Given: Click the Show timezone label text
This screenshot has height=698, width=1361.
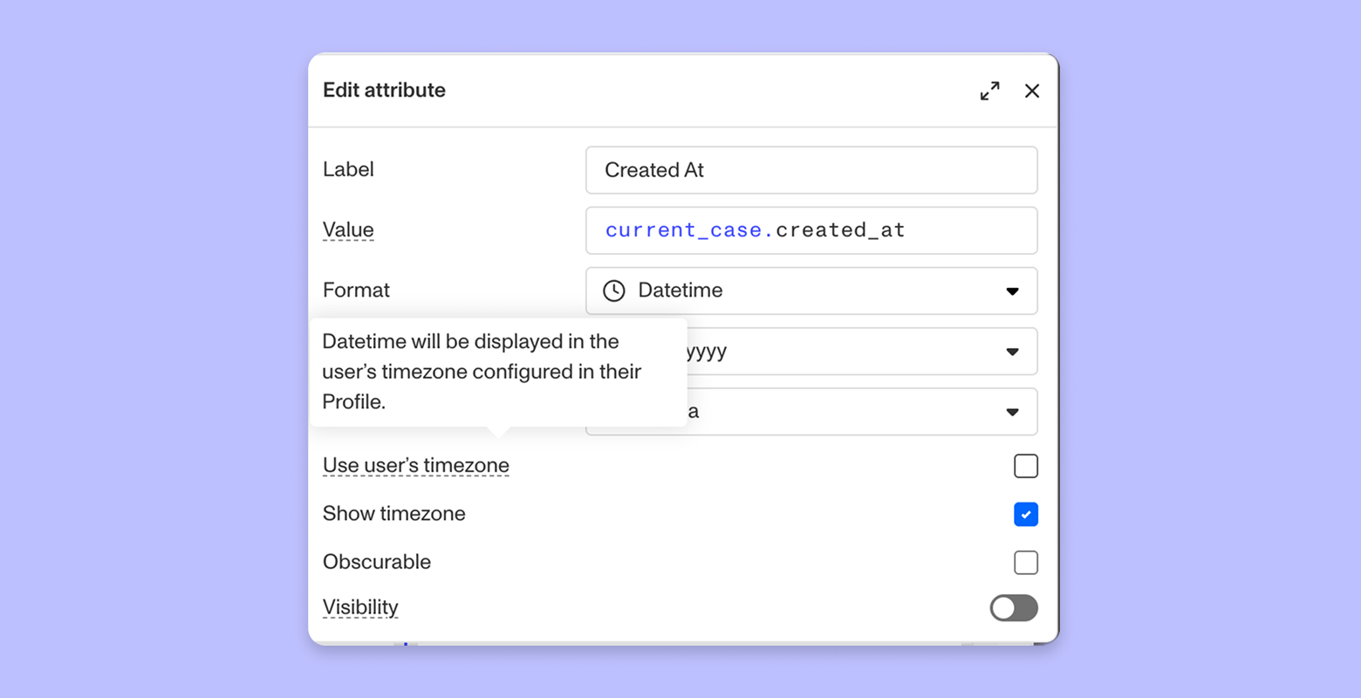Looking at the screenshot, I should [394, 513].
